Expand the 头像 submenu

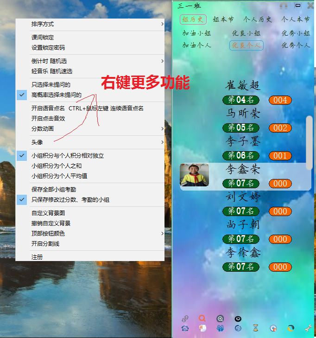point(90,142)
